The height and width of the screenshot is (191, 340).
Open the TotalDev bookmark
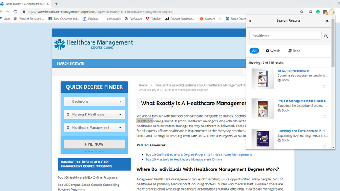pyautogui.click(x=153, y=19)
